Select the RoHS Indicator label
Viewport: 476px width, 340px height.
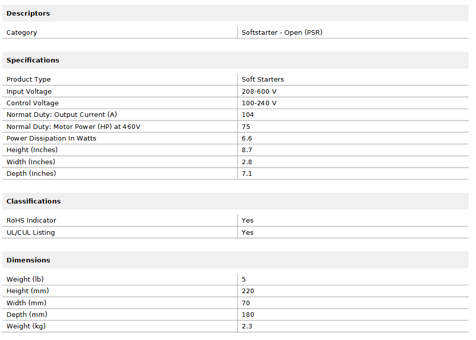(31, 220)
